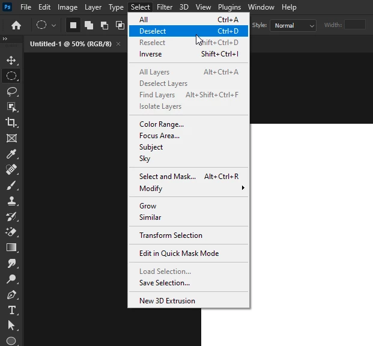This screenshot has width=373, height=346.
Task: Select the Crop tool
Action: pyautogui.click(x=11, y=123)
